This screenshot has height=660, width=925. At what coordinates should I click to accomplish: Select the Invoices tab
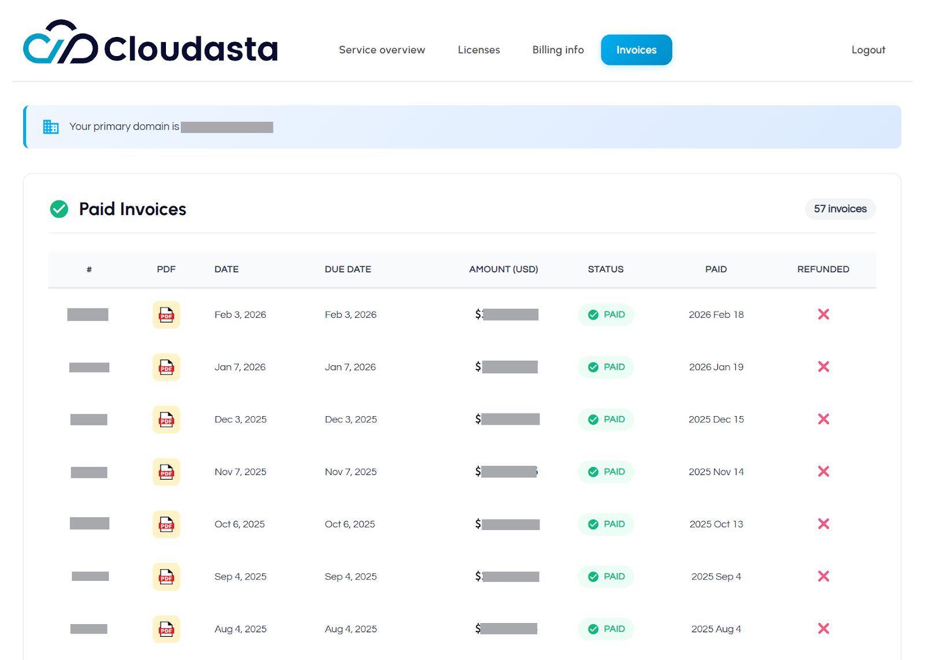tap(636, 50)
